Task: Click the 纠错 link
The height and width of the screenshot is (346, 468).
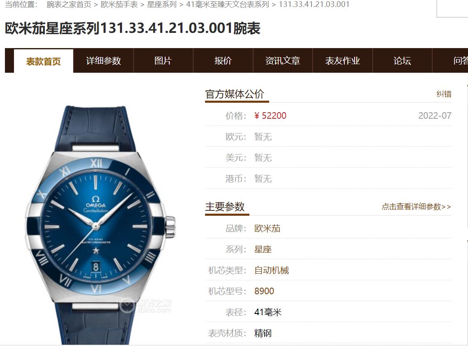Action: pos(444,94)
